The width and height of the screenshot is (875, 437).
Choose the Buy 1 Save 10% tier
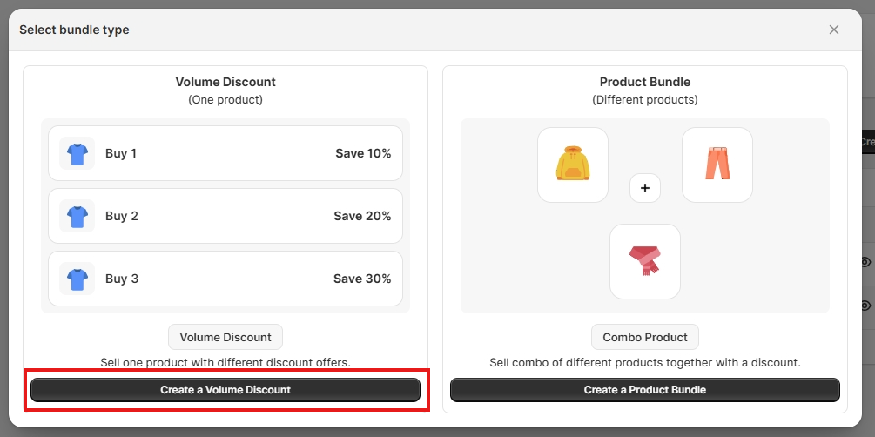point(225,153)
